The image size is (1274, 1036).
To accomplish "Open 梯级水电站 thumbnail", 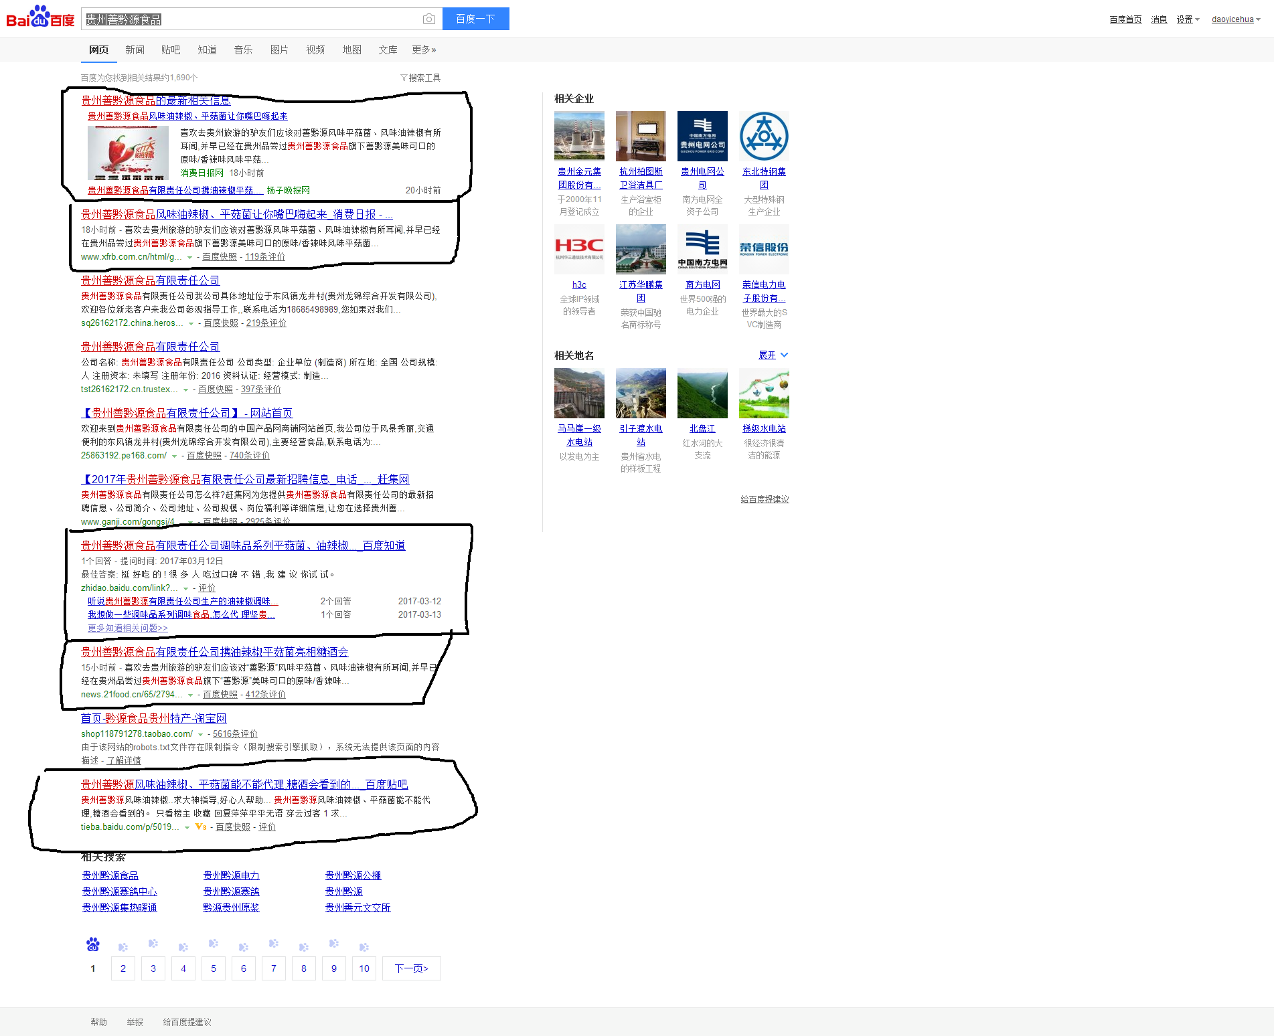I will (x=764, y=393).
